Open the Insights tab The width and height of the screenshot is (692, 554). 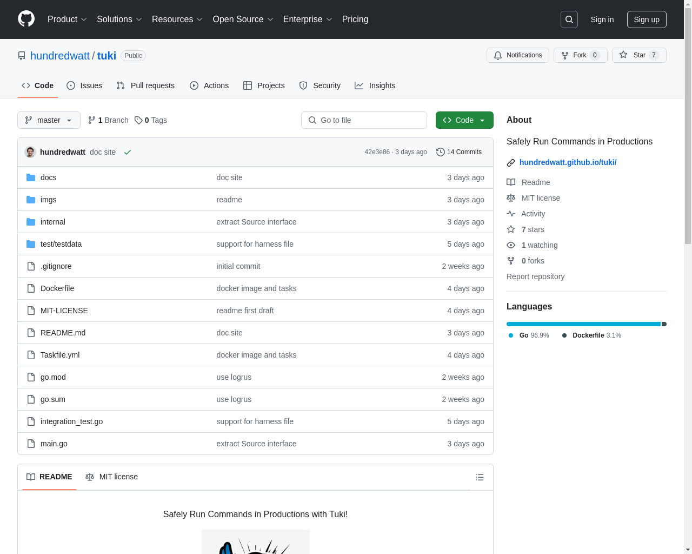tap(375, 85)
